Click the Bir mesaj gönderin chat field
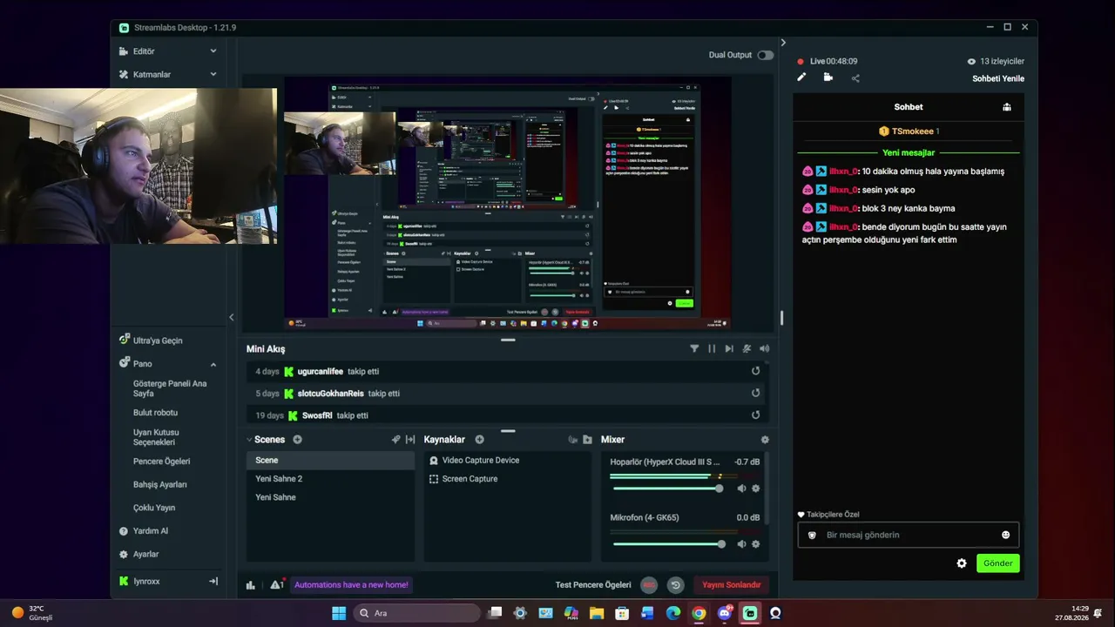 (908, 535)
